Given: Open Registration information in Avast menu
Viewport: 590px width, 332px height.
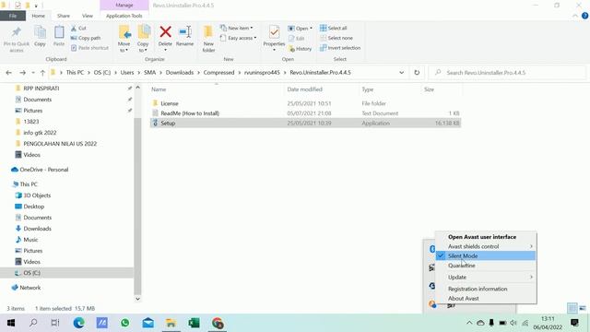Looking at the screenshot, I should [x=478, y=289].
